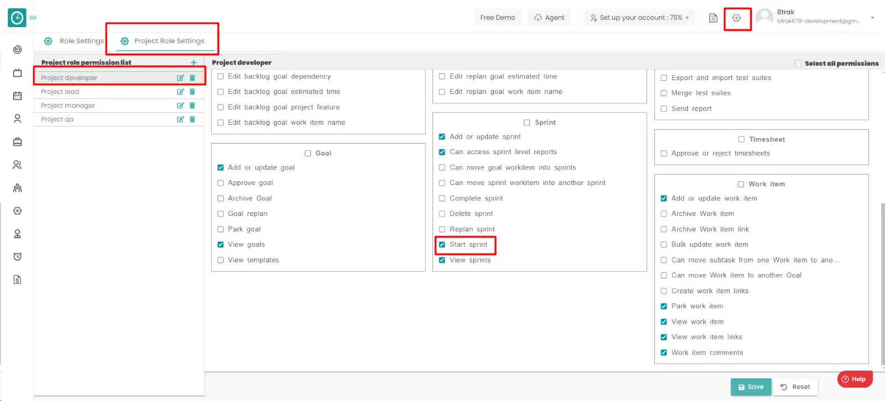Enable the Complete sprint permission
This screenshot has width=885, height=401.
click(x=442, y=198)
